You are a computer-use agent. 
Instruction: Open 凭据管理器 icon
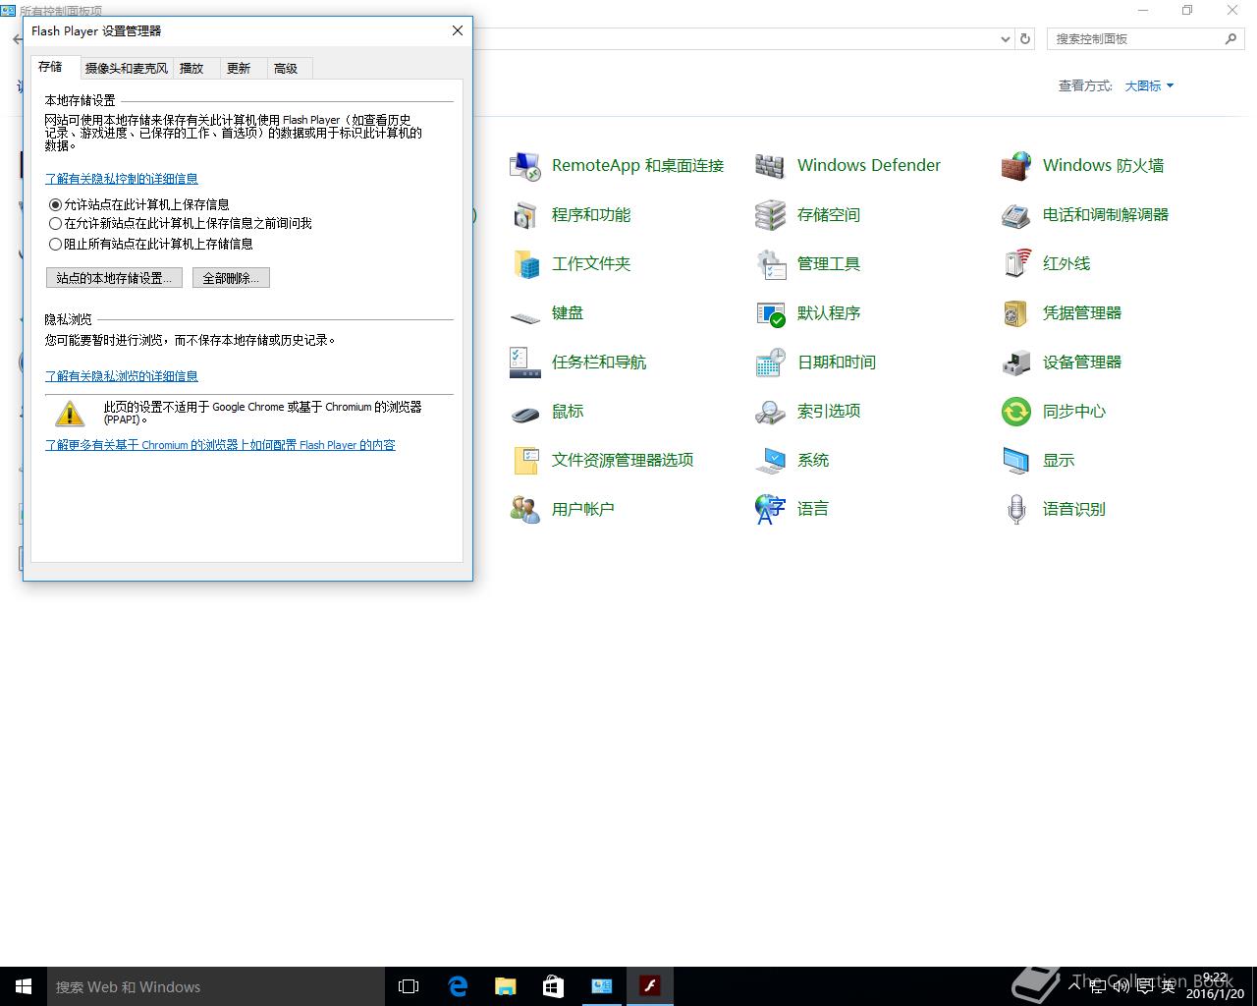tap(1016, 313)
